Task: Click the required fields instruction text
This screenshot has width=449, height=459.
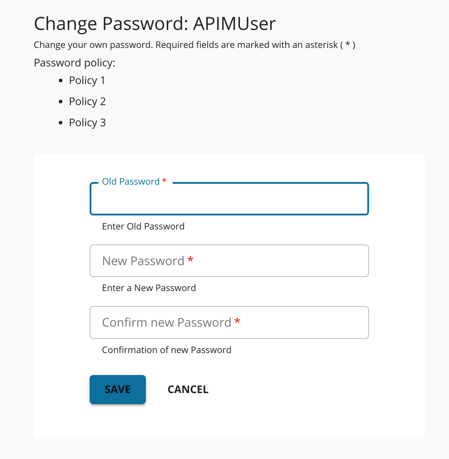Action: (x=195, y=44)
